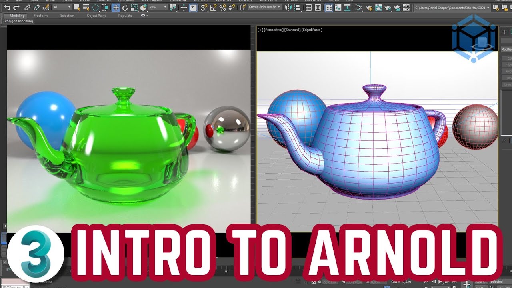The height and width of the screenshot is (288, 512).
Task: Choose the Rectangular Selection Region tool
Action: pos(96,8)
